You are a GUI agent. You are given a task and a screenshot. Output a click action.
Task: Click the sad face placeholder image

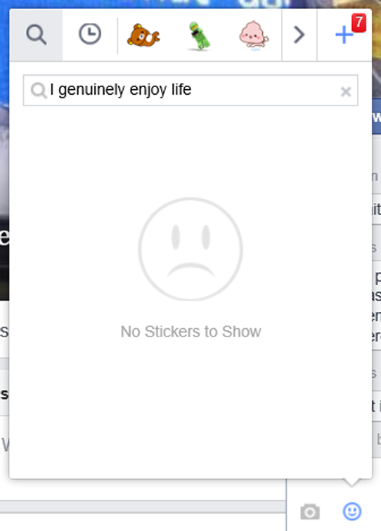pyautogui.click(x=190, y=249)
